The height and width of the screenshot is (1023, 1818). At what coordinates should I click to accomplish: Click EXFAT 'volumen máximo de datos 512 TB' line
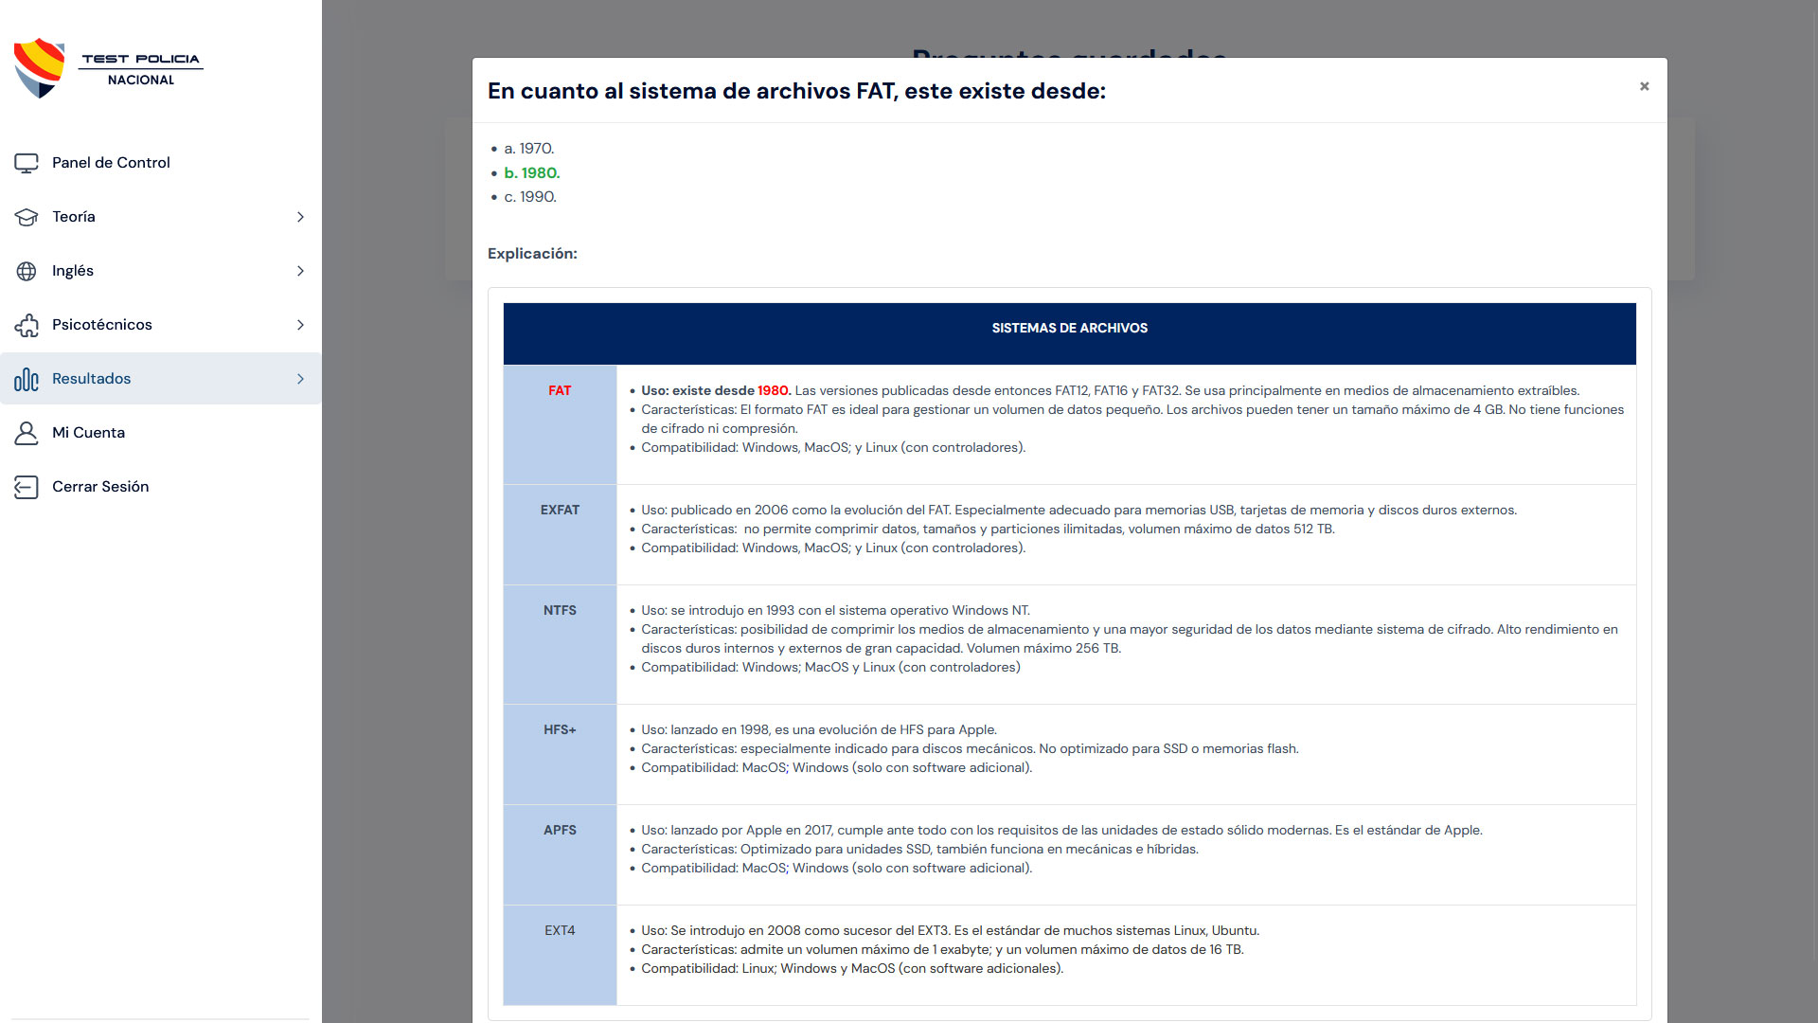coord(988,529)
